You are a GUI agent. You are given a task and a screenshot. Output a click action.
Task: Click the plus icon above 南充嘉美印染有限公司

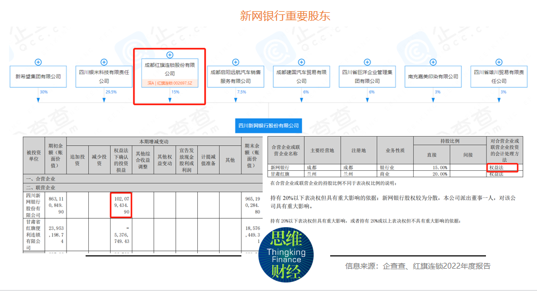point(433,62)
